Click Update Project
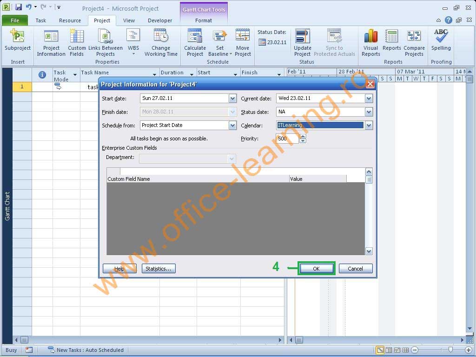The height and width of the screenshot is (357, 476). click(x=302, y=42)
